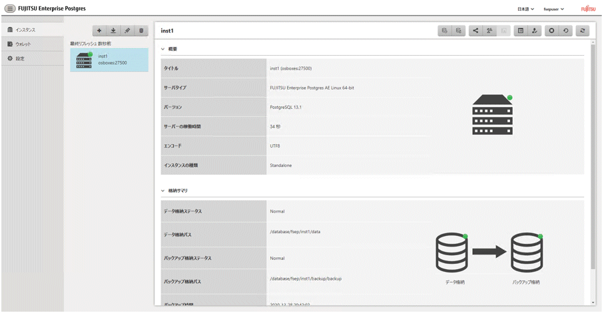Image resolution: width=602 pixels, height=313 pixels.
Task: Open ウォレット in the left sidebar
Action: point(33,44)
